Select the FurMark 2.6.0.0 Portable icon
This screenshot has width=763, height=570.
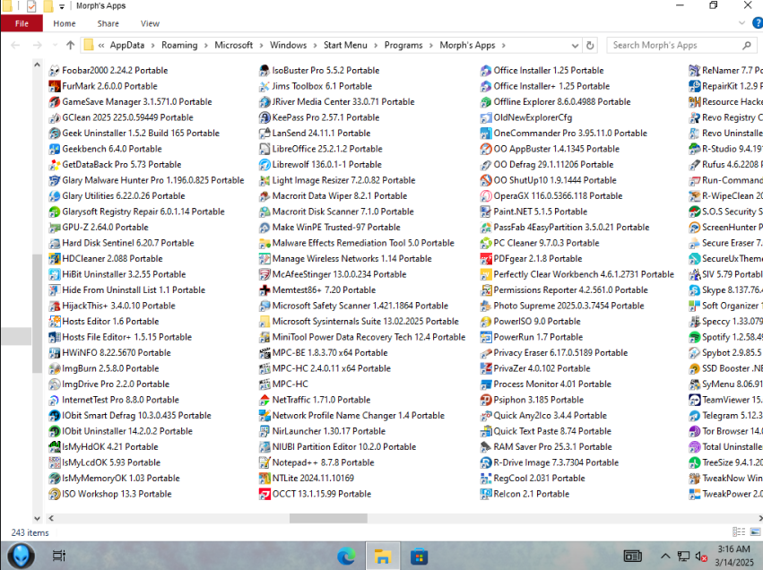55,86
